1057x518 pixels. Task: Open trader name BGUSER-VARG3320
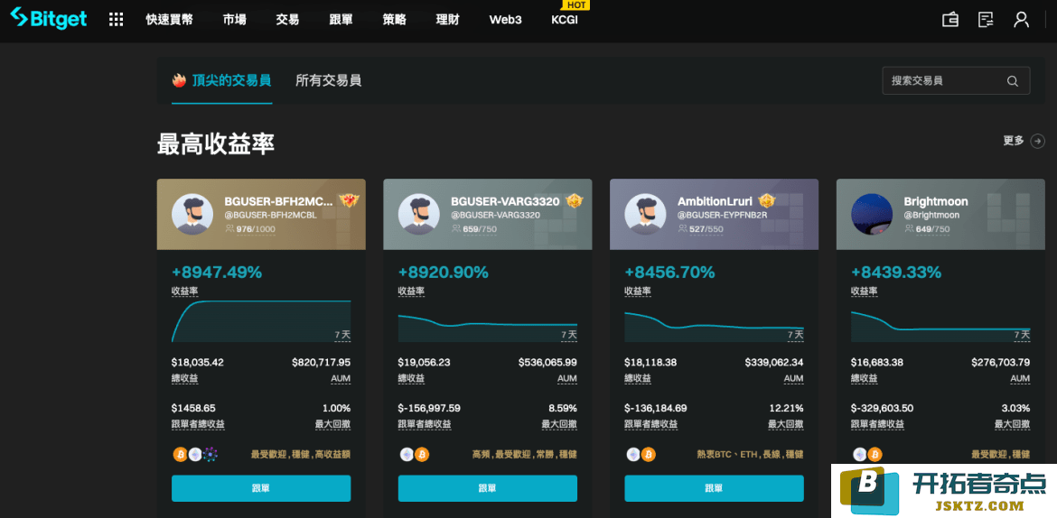506,201
